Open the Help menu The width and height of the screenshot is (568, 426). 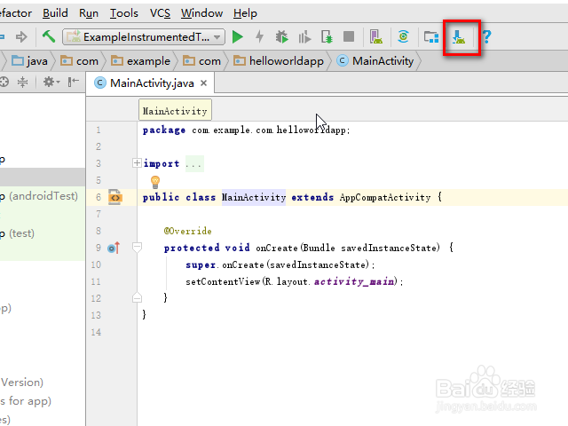[x=245, y=13]
